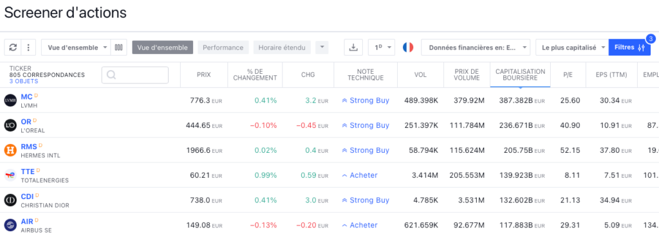Sort by PRIX column header

pyautogui.click(x=204, y=75)
